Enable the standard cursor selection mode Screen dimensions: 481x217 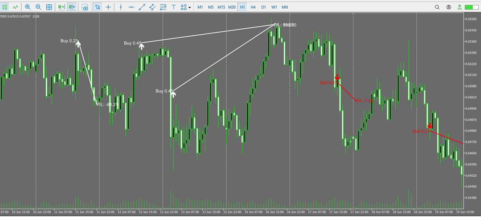click(x=97, y=7)
